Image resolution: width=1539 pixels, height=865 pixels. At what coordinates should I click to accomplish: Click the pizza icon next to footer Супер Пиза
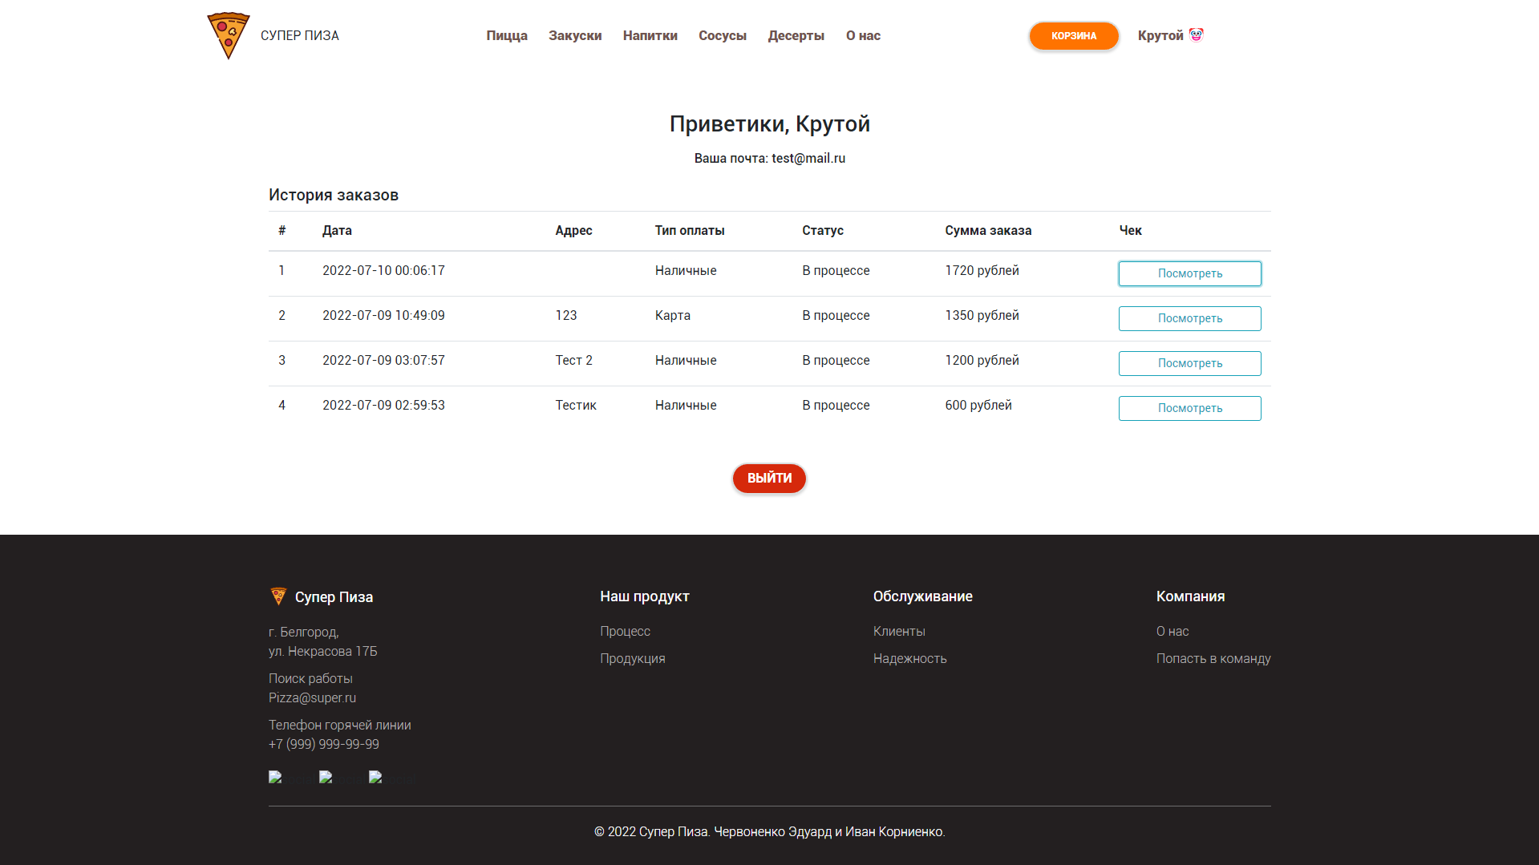[277, 596]
